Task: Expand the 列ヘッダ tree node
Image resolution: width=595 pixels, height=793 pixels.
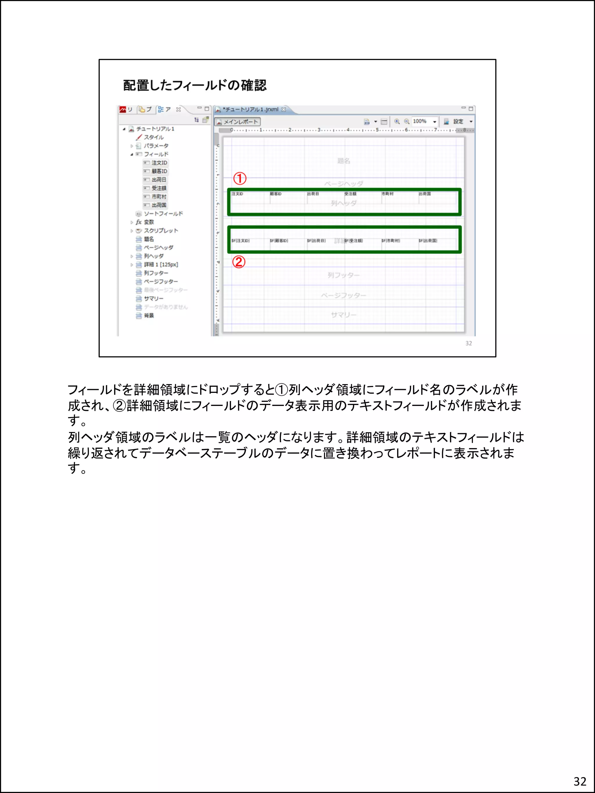Action: (132, 256)
